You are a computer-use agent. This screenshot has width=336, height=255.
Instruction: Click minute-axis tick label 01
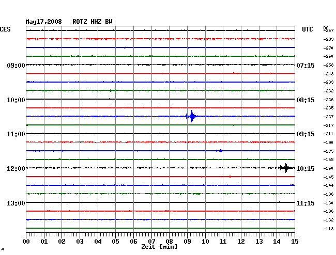tap(44, 242)
